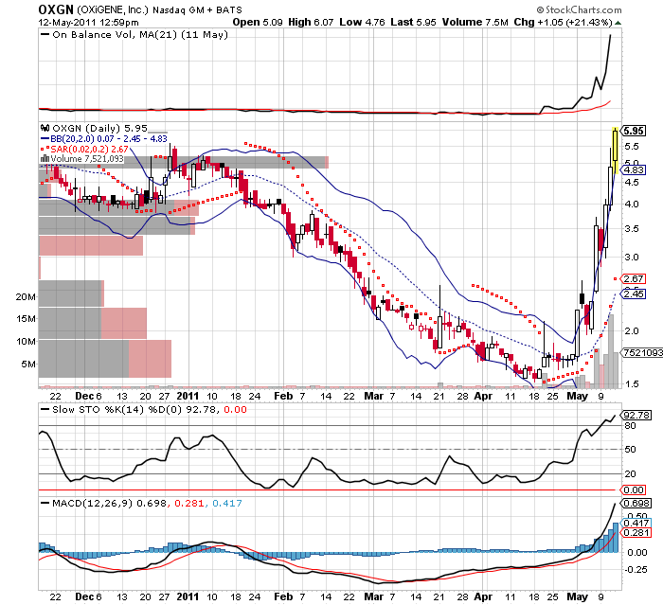Image resolution: width=663 pixels, height=605 pixels.
Task: Click the 1.5 price axis label
Action: 632,383
